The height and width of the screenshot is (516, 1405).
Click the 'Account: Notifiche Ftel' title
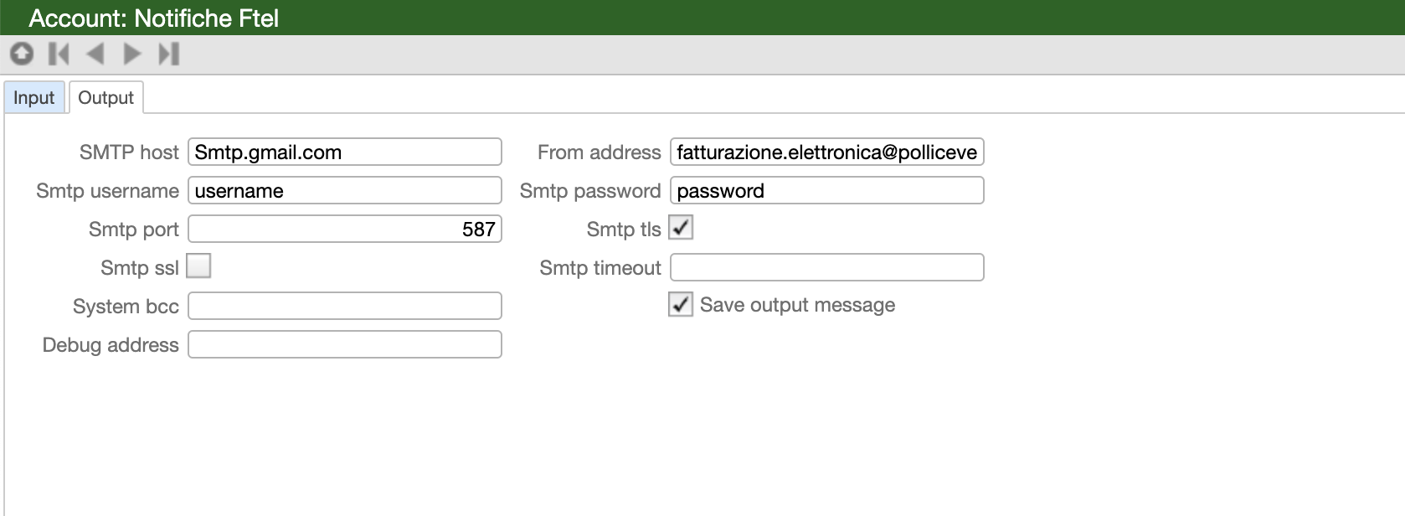click(x=154, y=18)
